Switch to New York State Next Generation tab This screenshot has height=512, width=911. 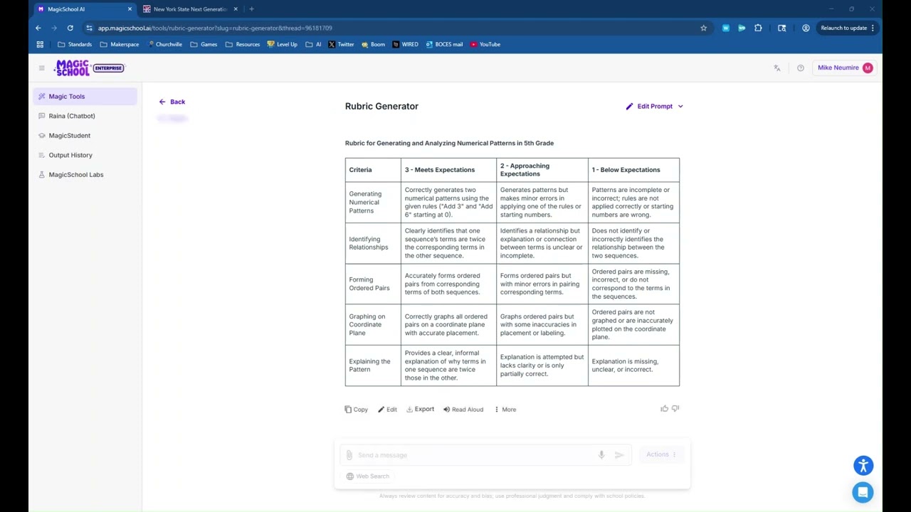pos(189,9)
